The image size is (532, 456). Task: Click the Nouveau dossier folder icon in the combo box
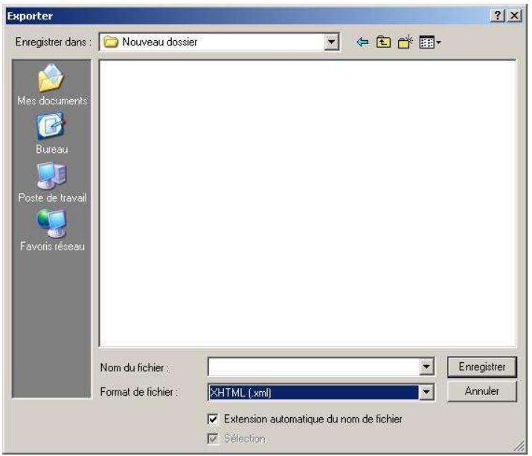click(111, 42)
